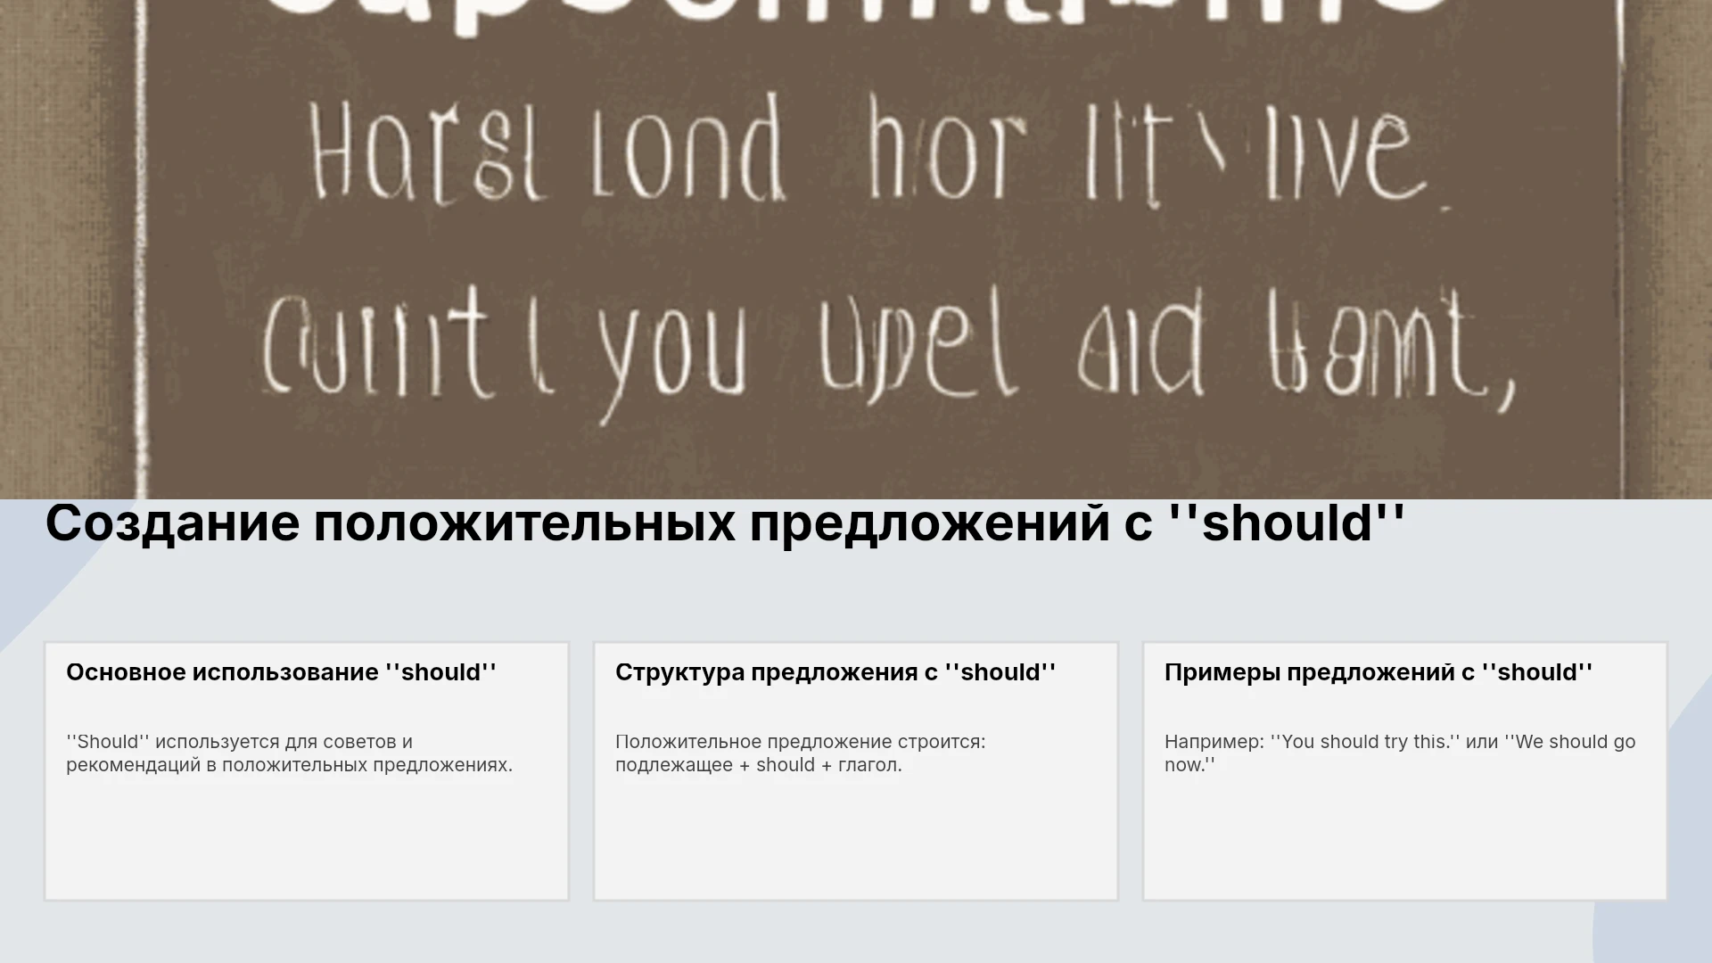The image size is (1712, 963).
Task: Click the paragraph starting "Should используется для советов"
Action: 289,753
